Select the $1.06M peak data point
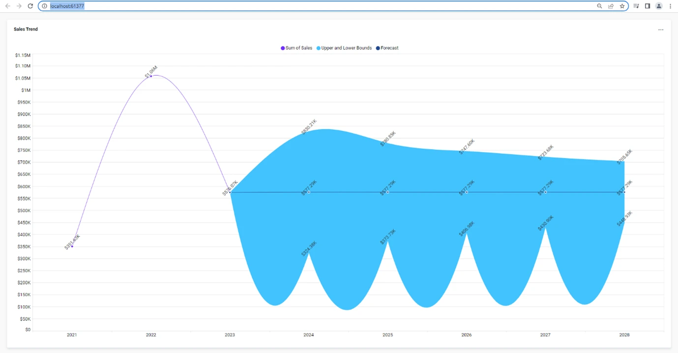Screen dimensions: 678x353 coord(151,76)
